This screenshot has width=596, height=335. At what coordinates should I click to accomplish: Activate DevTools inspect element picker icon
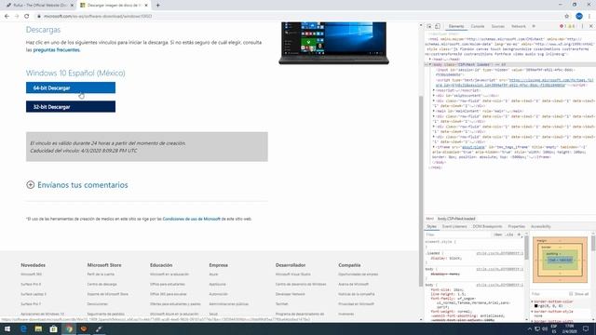coord(429,26)
